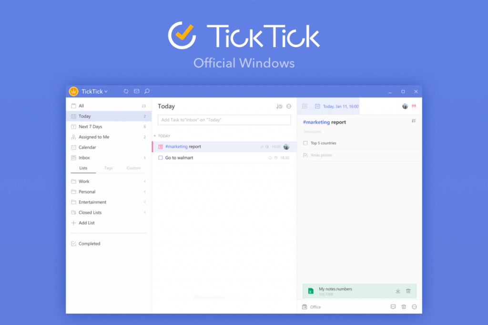Click the red priority icon on the task detail
488x325 pixels.
[413, 106]
